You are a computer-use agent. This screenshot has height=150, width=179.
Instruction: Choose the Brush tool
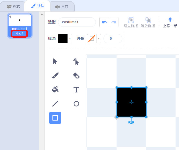[55, 75]
